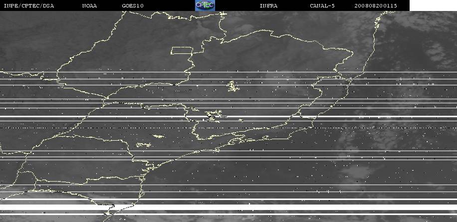457x222 pixels.
Task: Click the GOES10 satellite label
Action: tap(133, 5)
